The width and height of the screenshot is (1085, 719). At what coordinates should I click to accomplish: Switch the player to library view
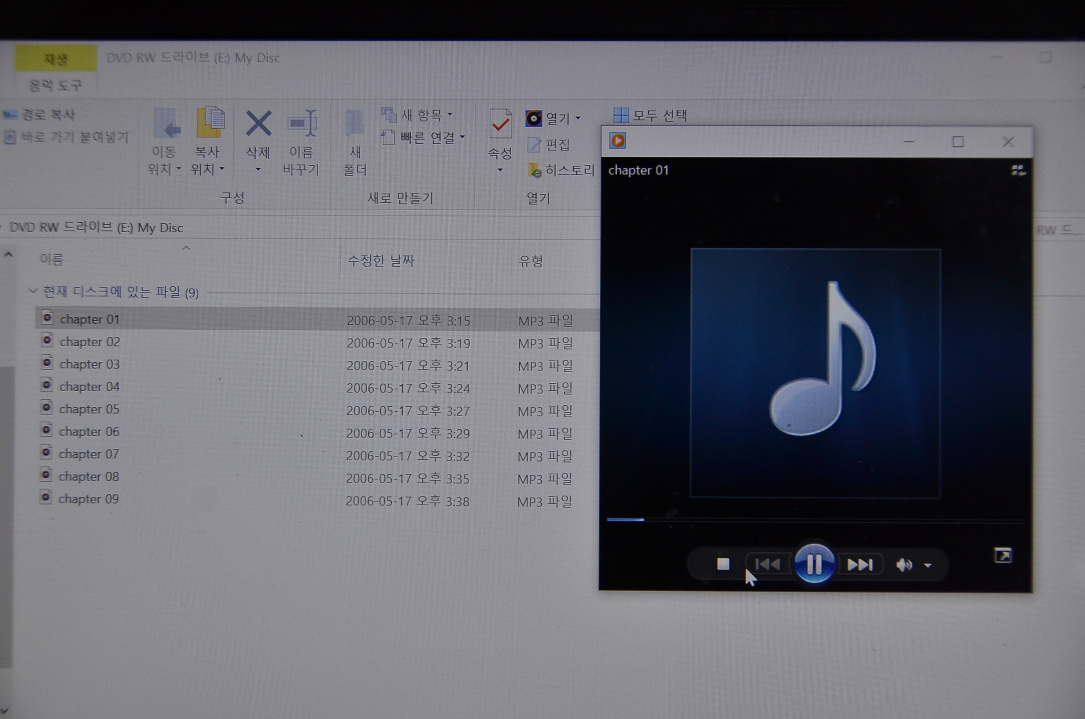(x=1018, y=170)
